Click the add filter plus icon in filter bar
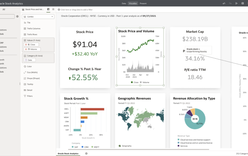This screenshot has width=248, height=156. click(59, 10)
